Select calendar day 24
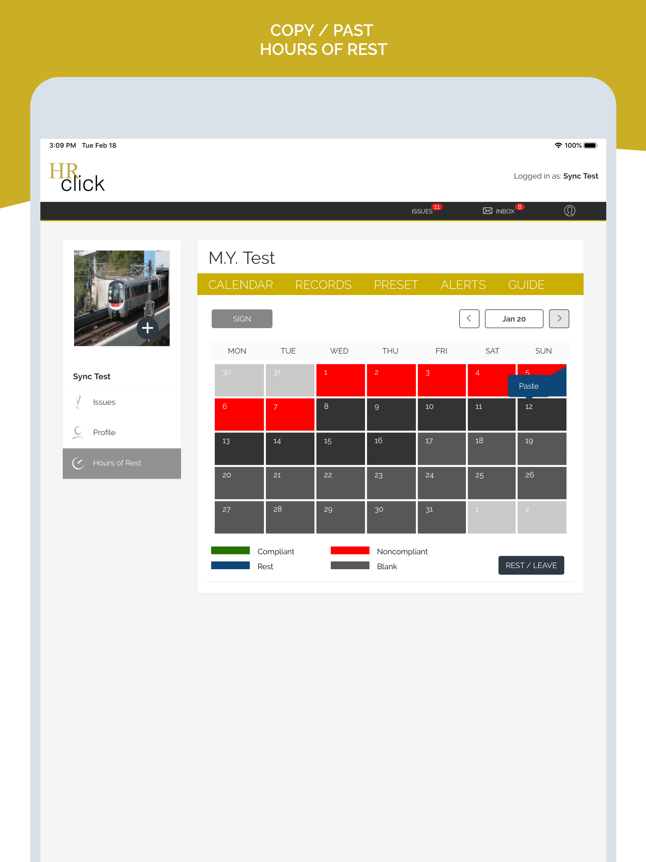The height and width of the screenshot is (862, 646). coord(442,483)
